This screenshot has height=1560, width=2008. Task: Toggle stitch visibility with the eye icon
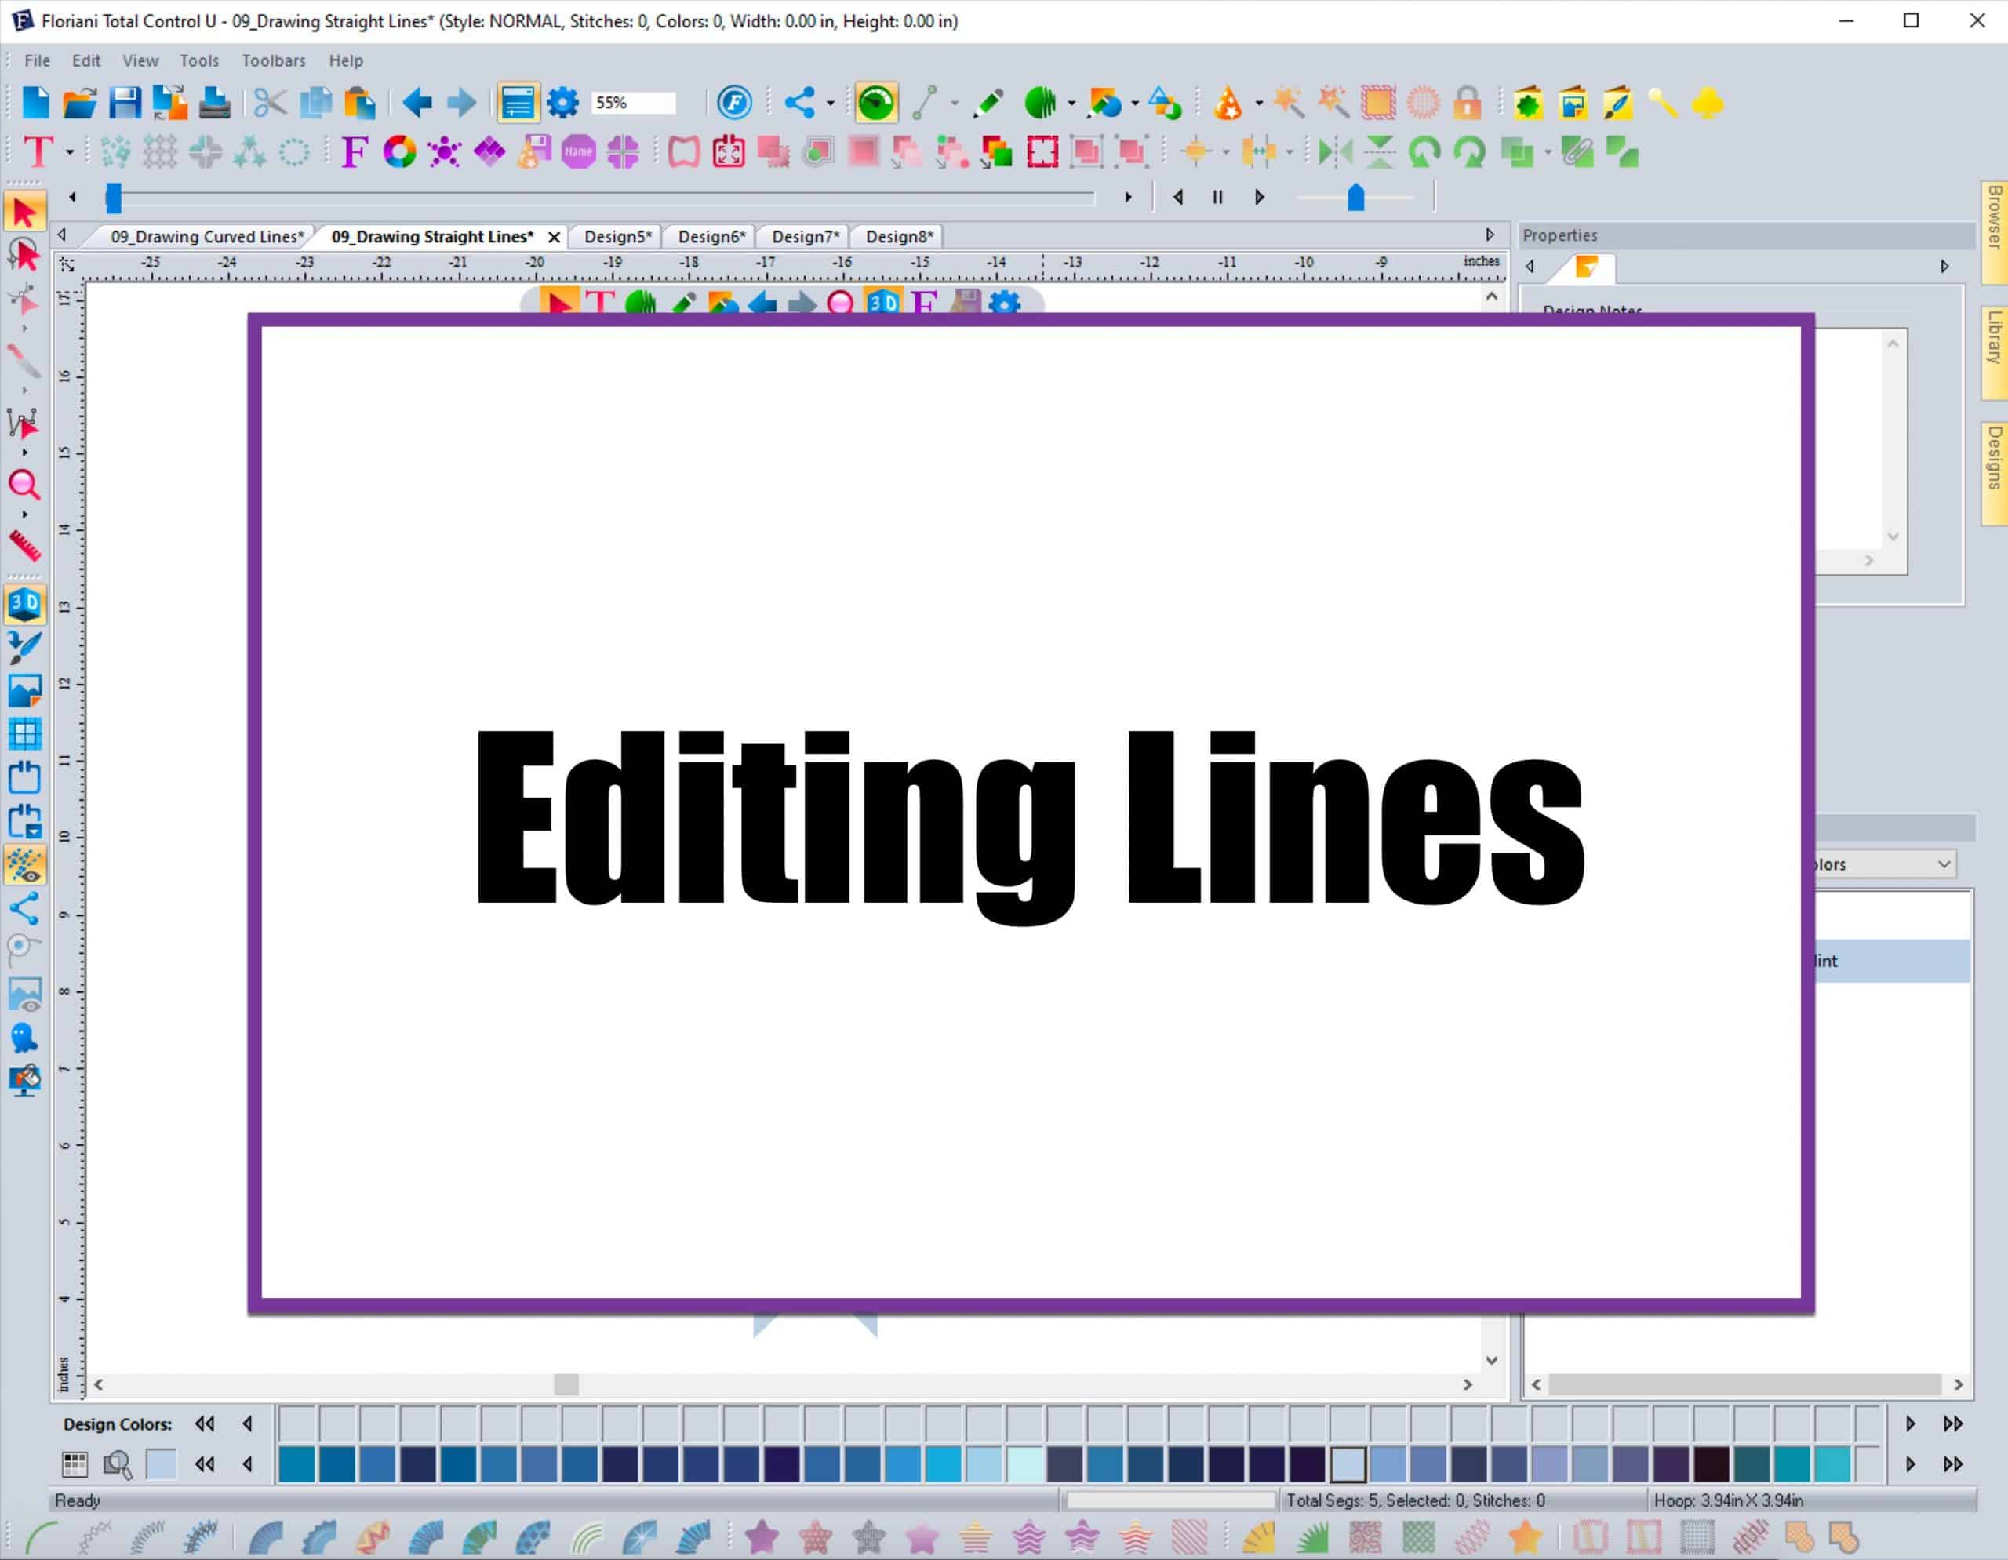[x=25, y=865]
